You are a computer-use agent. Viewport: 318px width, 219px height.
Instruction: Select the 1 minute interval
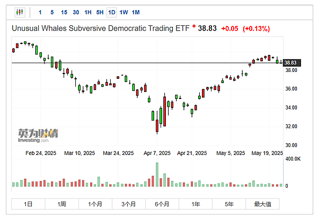click(x=40, y=13)
